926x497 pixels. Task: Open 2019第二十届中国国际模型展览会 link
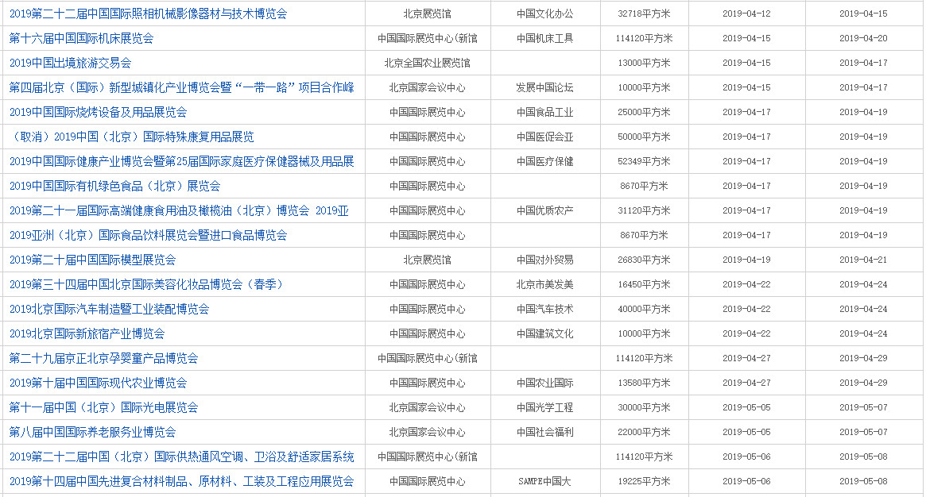[x=93, y=260]
